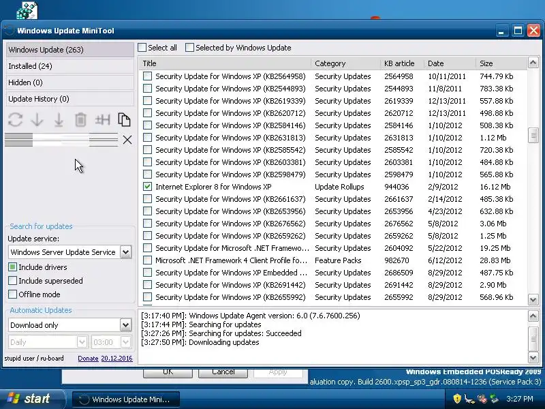Click the Downloading updates log line
This screenshot has height=409, width=545.
pos(200,342)
